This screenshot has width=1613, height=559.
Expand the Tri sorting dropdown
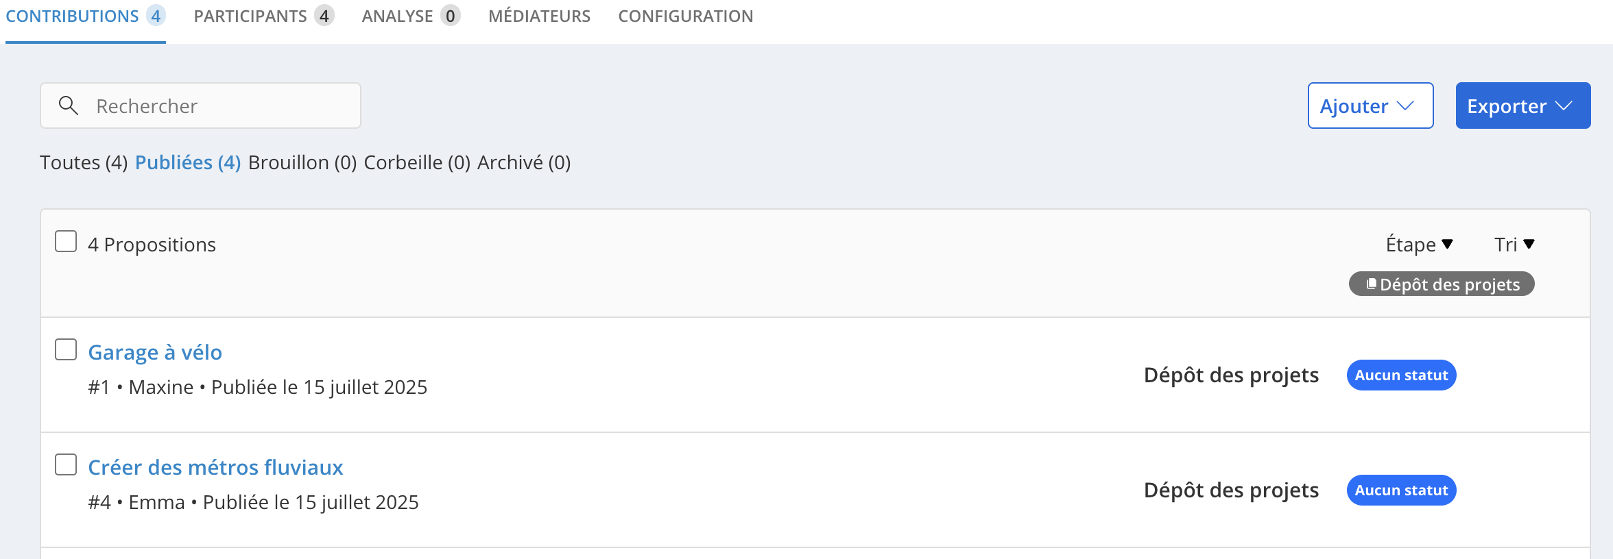[x=1514, y=245]
